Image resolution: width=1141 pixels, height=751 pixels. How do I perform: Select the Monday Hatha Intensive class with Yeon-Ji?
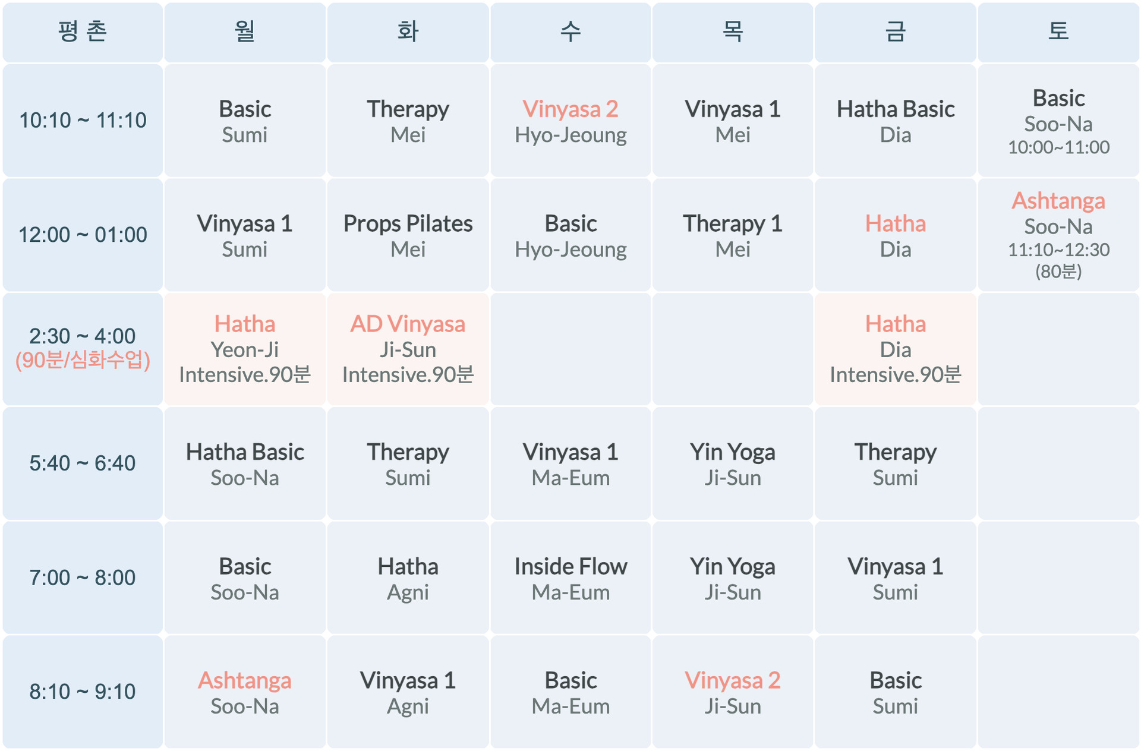coord(245,349)
